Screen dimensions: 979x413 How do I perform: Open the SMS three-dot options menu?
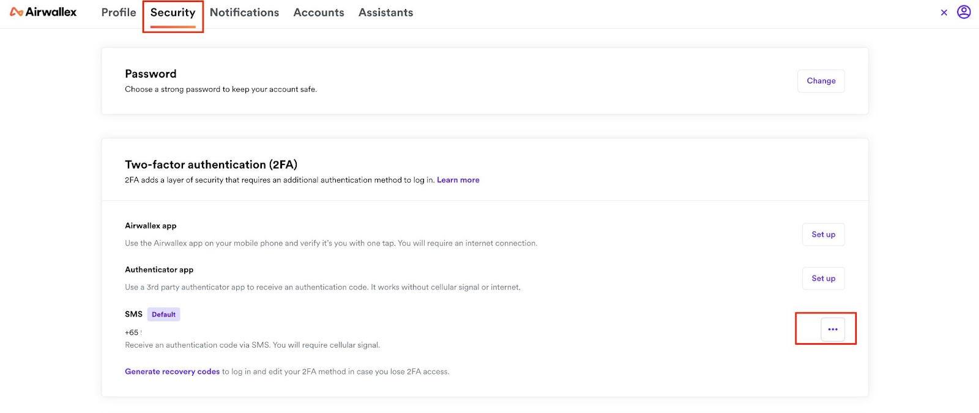point(832,329)
